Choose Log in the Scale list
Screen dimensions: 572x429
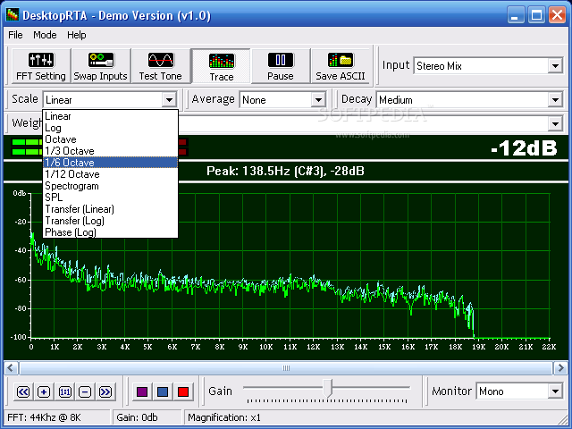click(x=110, y=128)
